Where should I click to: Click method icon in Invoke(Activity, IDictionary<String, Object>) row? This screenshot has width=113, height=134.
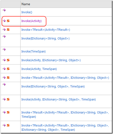coord(4,60)
